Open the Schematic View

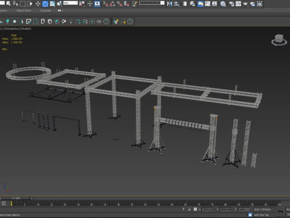point(214,4)
